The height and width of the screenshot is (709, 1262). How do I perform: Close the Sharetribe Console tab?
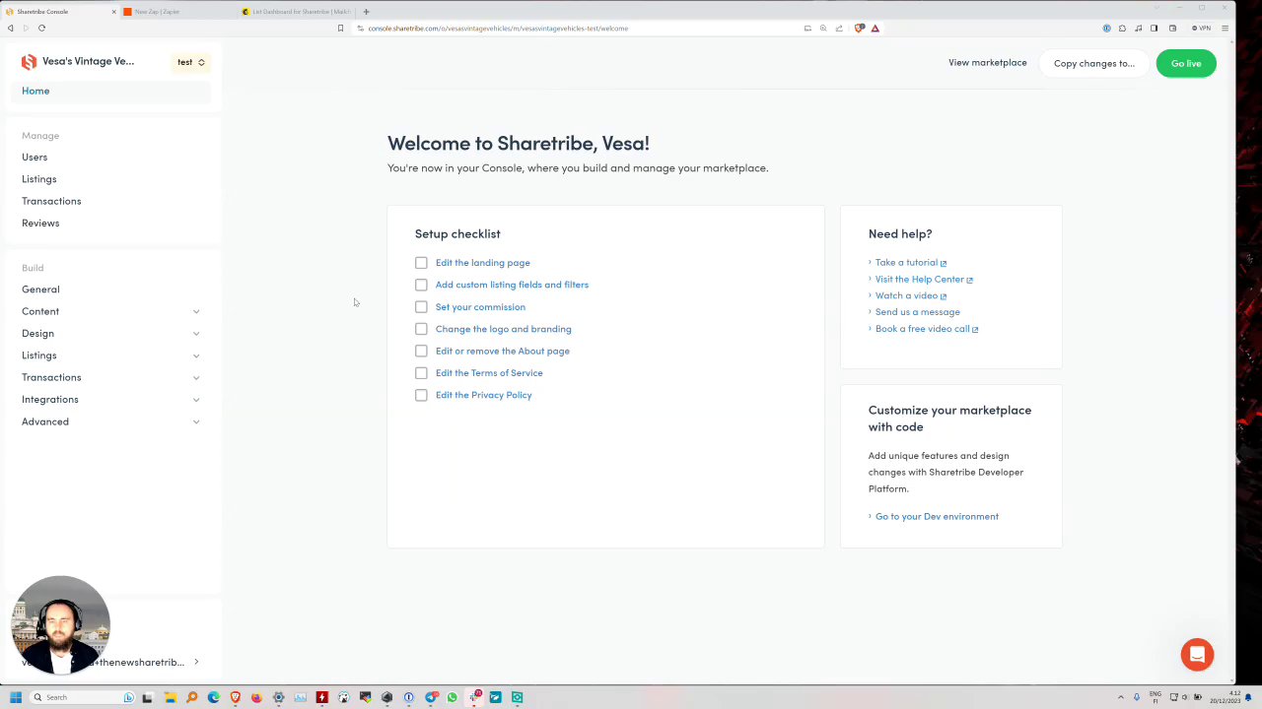113,12
